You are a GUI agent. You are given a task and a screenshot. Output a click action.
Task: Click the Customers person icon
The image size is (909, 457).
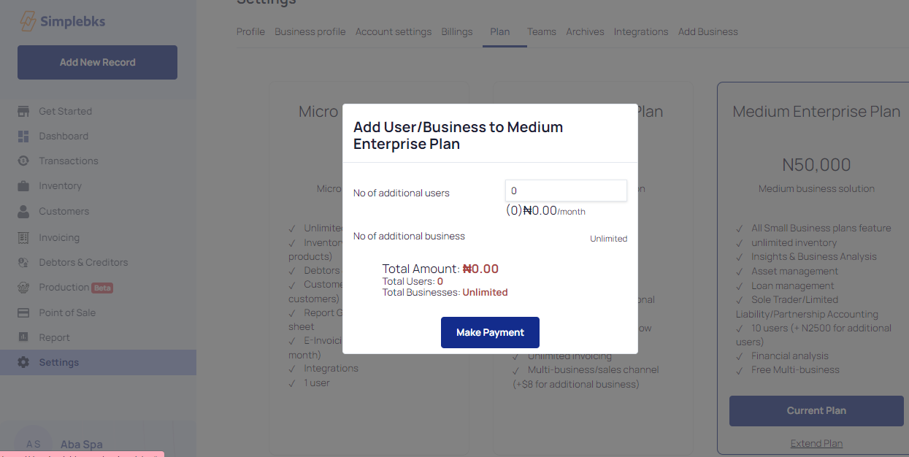[x=23, y=212]
